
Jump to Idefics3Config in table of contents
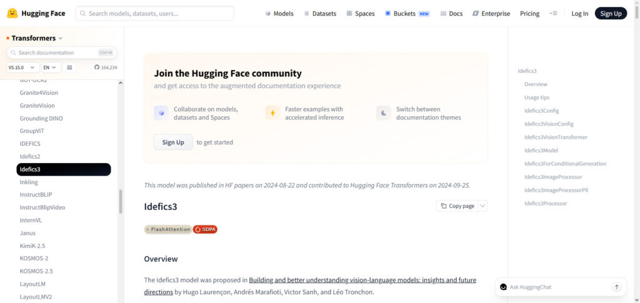tap(542, 111)
